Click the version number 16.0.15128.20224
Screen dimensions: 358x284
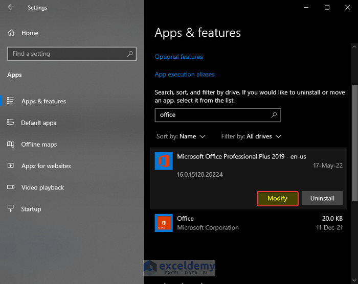coord(200,175)
